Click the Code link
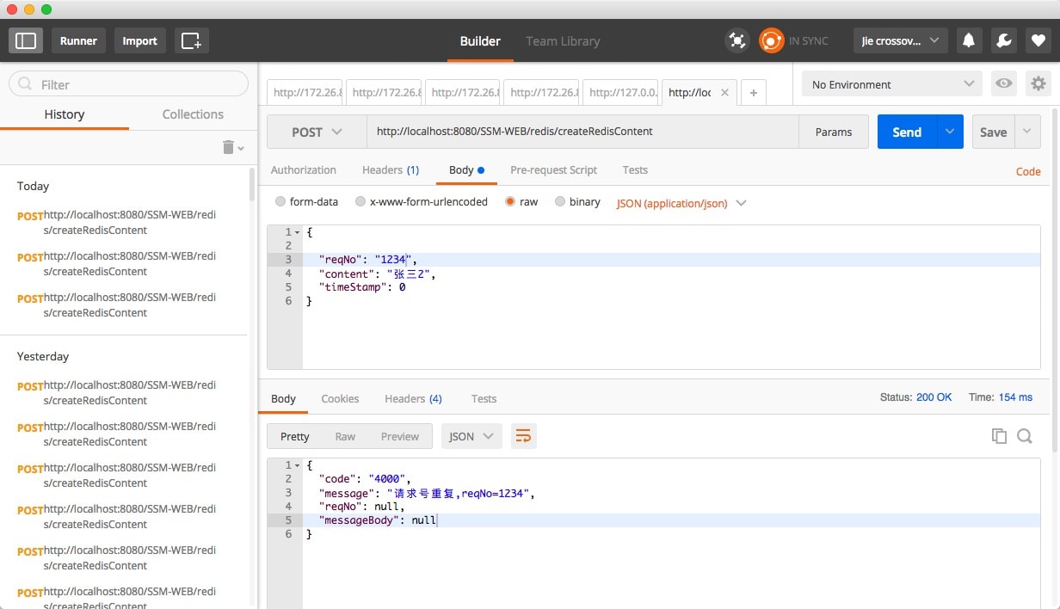The height and width of the screenshot is (609, 1060). click(x=1028, y=171)
